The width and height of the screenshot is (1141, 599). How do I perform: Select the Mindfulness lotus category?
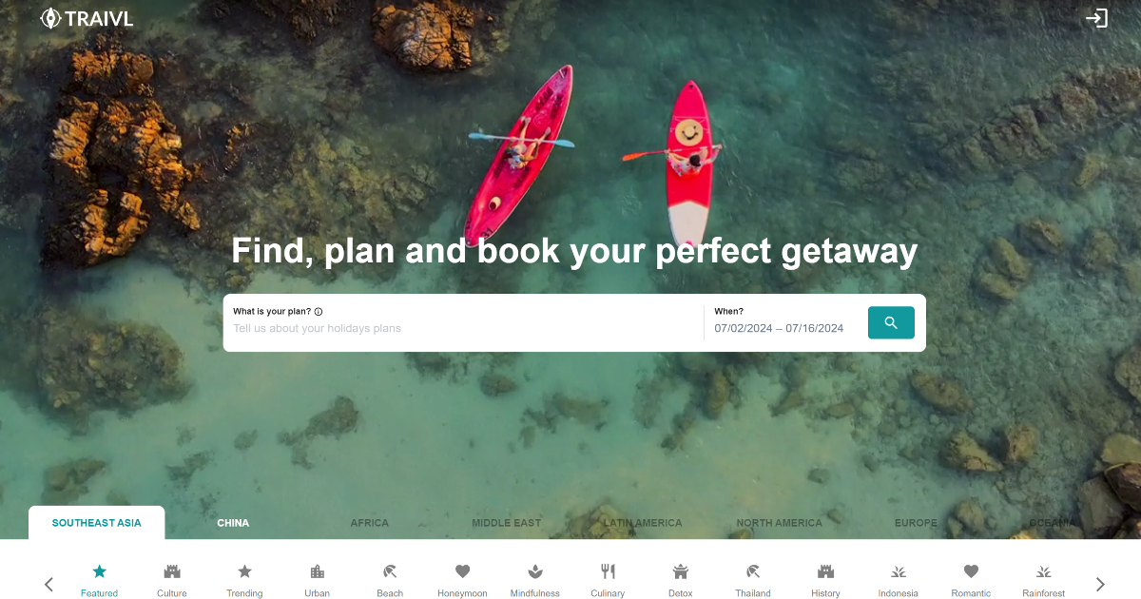[x=535, y=580]
